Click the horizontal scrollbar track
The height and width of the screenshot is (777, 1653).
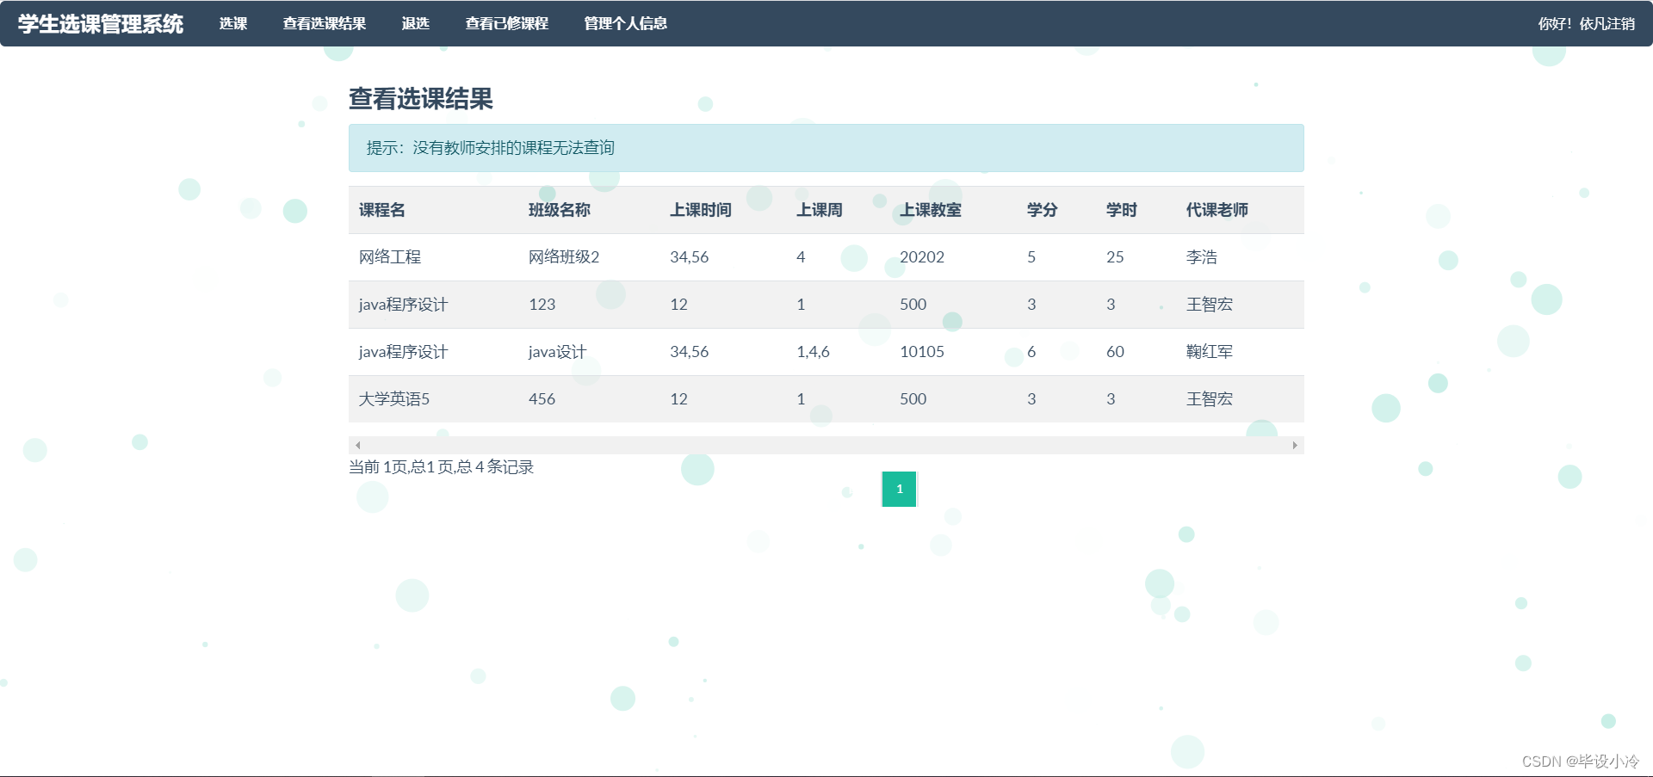tap(826, 445)
